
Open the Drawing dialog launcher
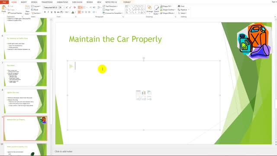click(175, 16)
